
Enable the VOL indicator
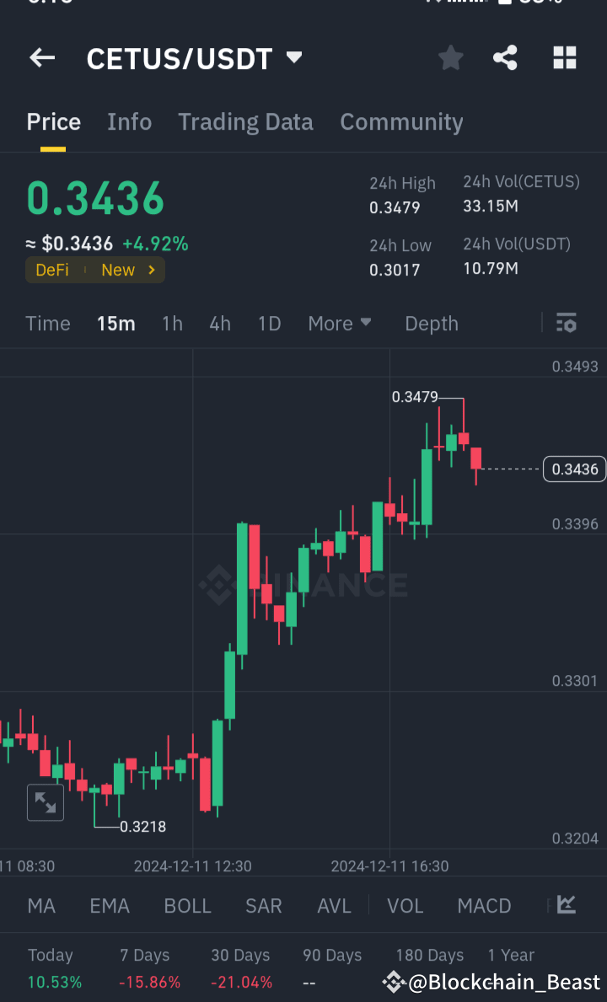tap(405, 905)
